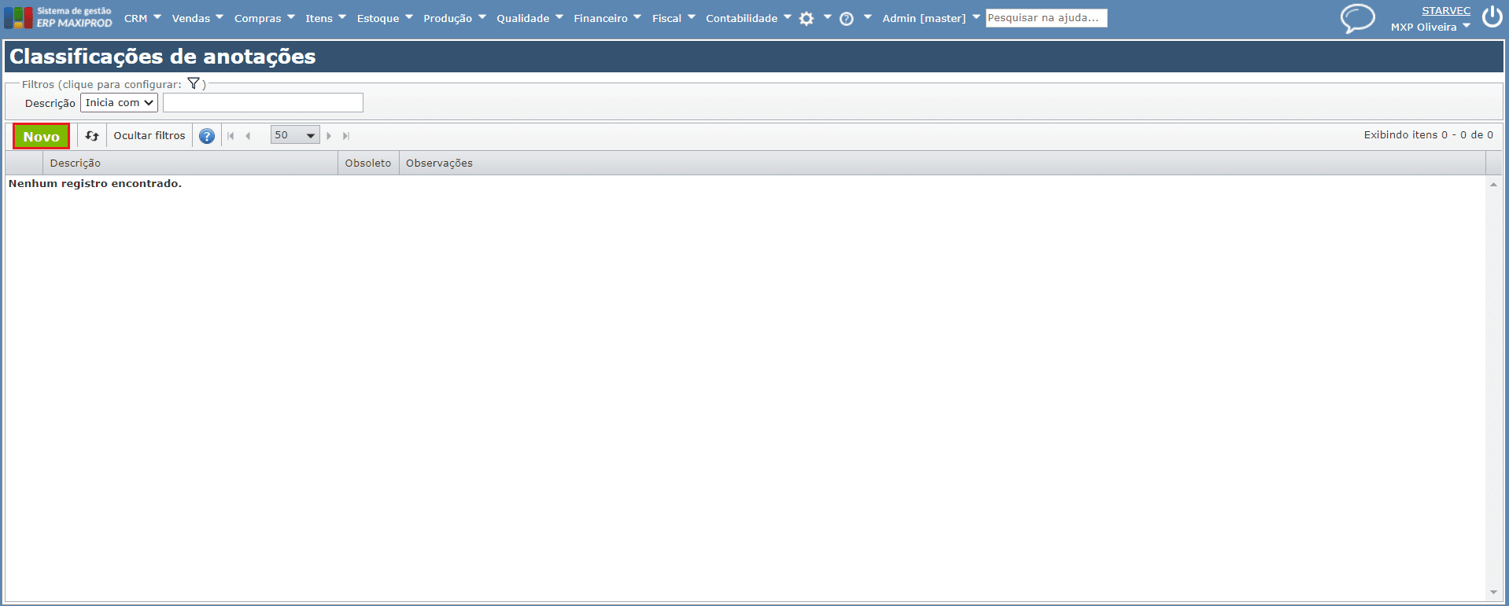Open the Vendas menu

tap(197, 18)
